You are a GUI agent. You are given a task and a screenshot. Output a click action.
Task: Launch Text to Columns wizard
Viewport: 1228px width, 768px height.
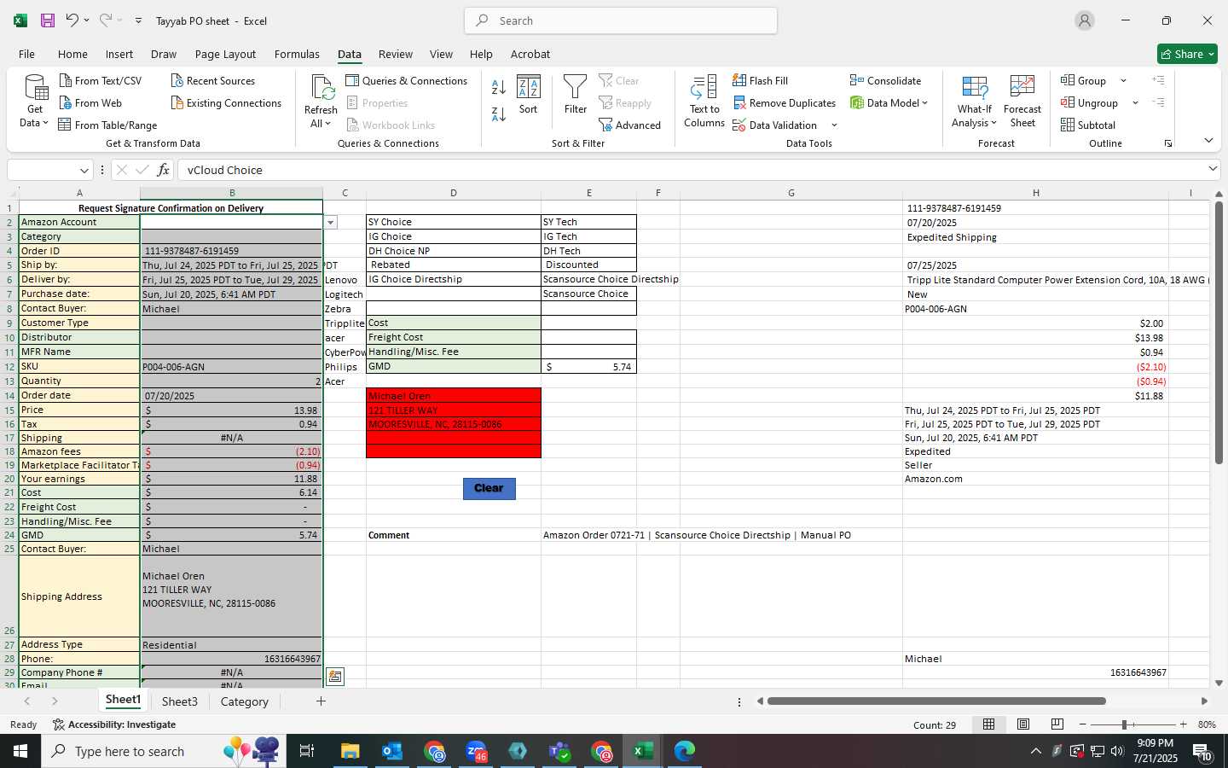tap(704, 101)
